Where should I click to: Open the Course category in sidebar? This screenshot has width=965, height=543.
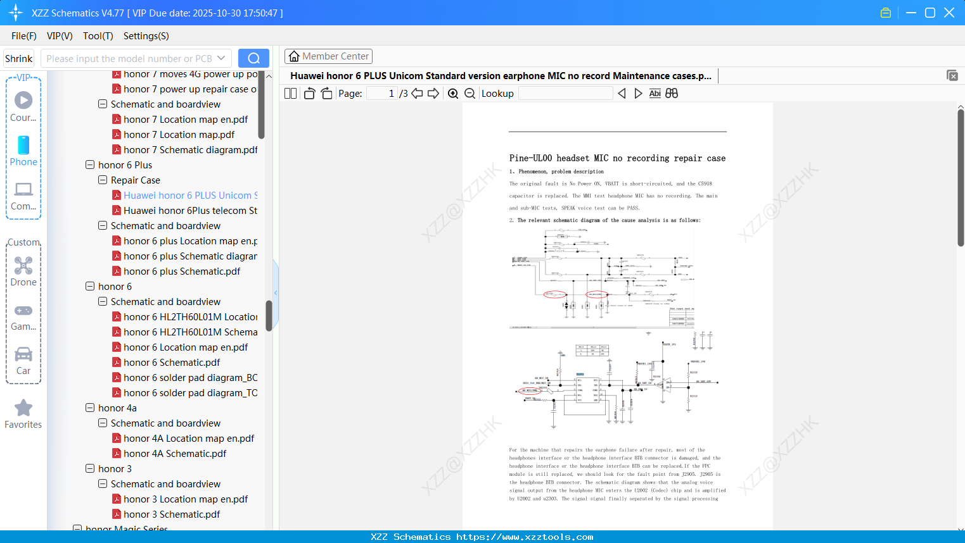coord(23,106)
